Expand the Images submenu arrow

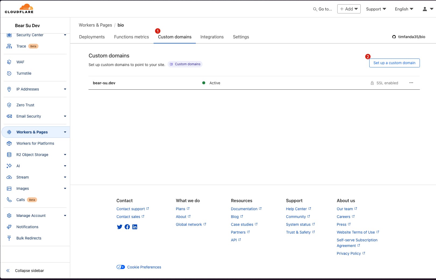tap(65, 188)
